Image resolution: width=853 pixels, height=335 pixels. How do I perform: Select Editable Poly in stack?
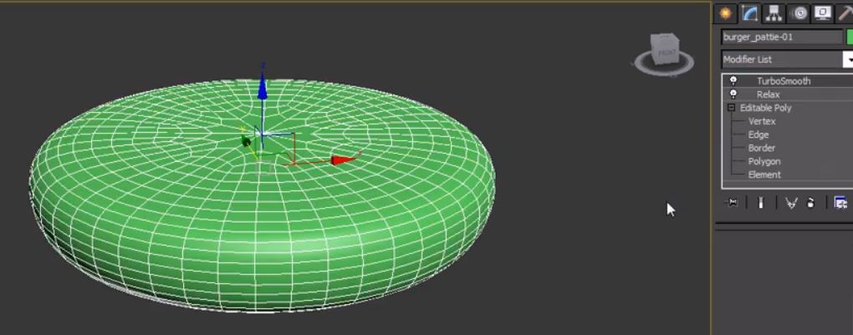766,108
